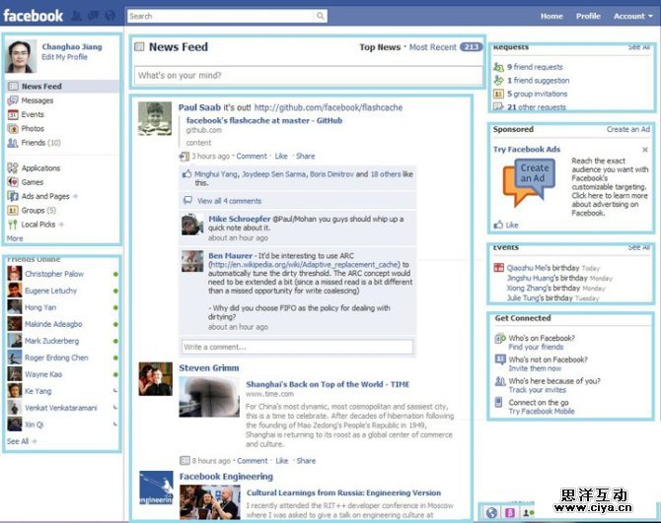Go to Profile in top bar
The width and height of the screenshot is (661, 523).
tap(588, 16)
